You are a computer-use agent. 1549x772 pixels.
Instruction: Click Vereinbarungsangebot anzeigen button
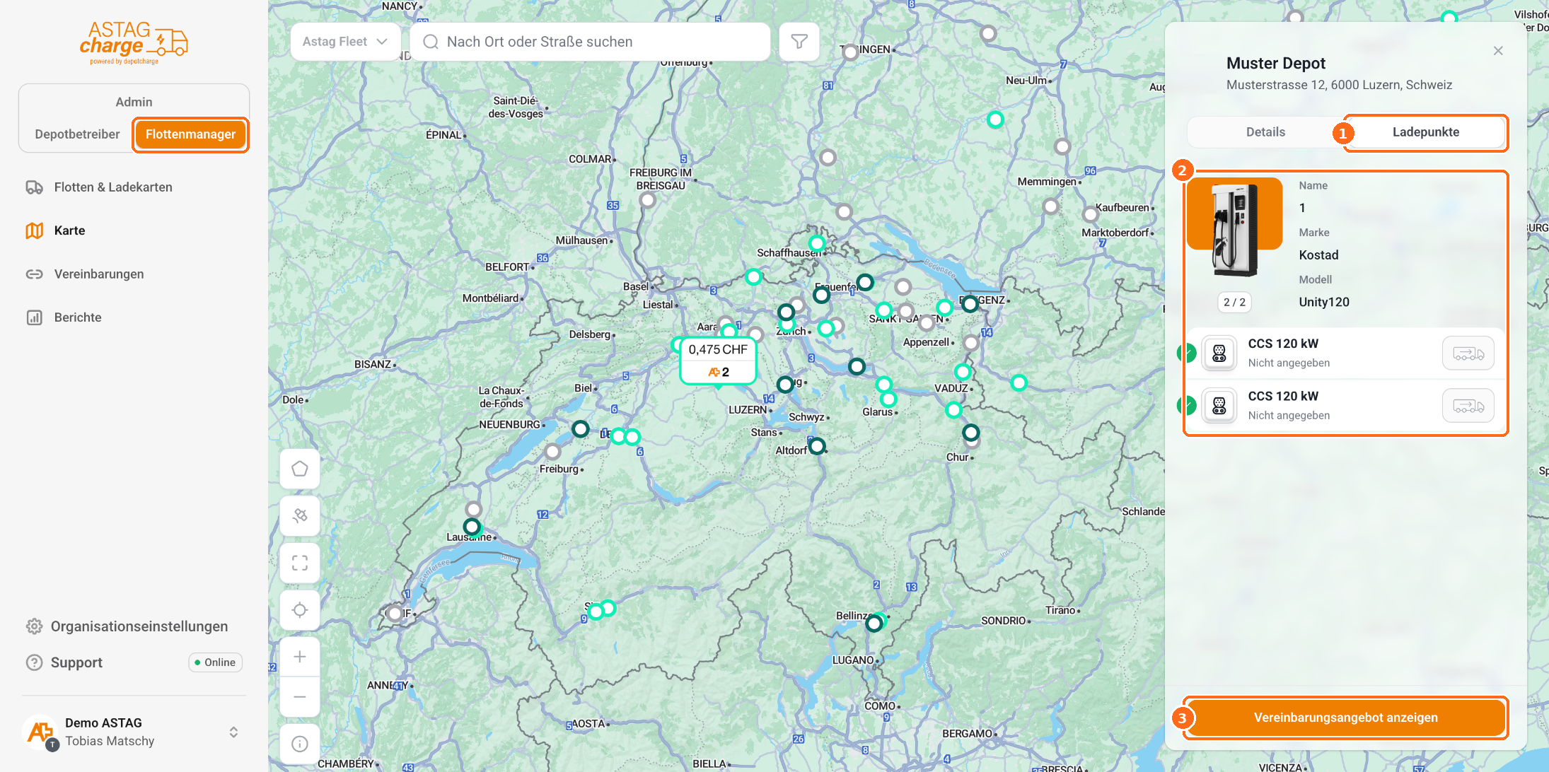[1345, 718]
